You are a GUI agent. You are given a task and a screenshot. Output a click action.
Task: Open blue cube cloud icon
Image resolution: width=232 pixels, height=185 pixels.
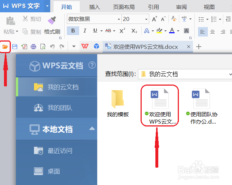tap(96, 47)
